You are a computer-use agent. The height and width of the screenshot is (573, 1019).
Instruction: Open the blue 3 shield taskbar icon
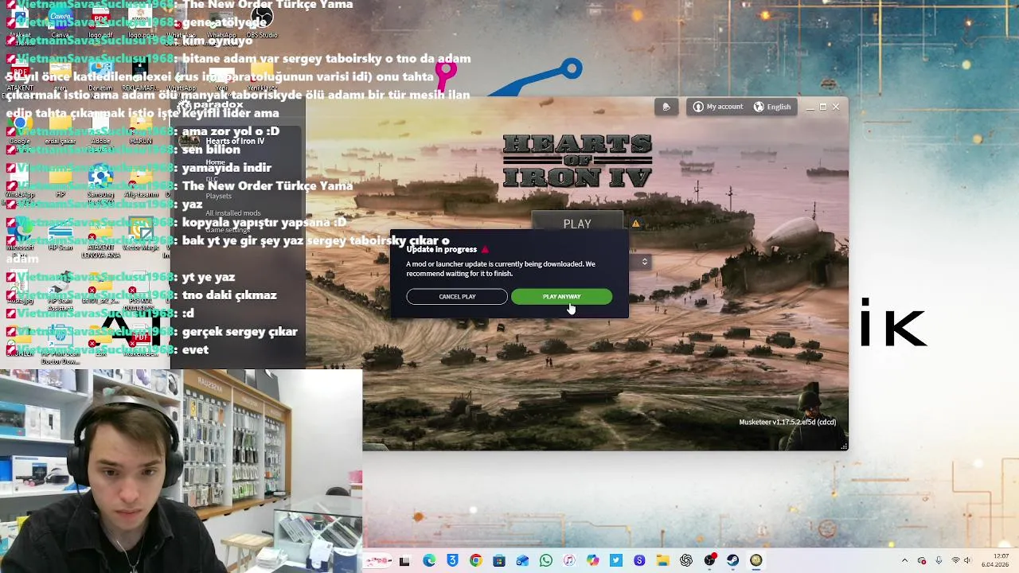[452, 561]
